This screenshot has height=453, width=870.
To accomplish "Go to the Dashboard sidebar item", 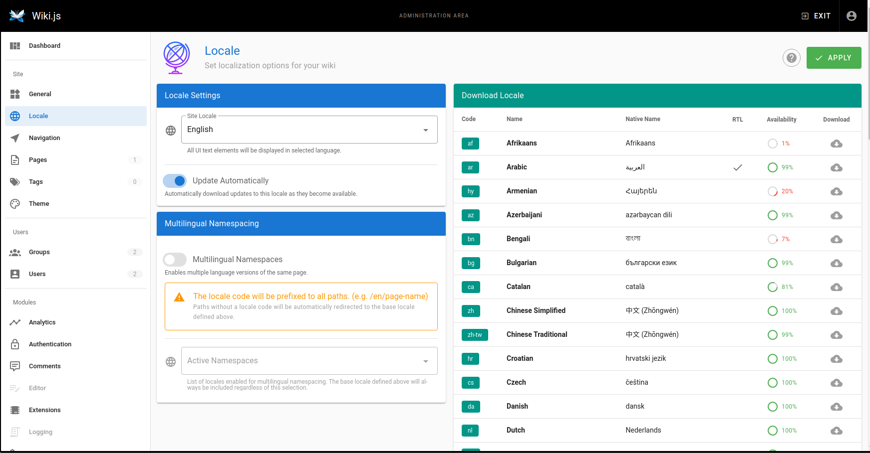I will (44, 46).
